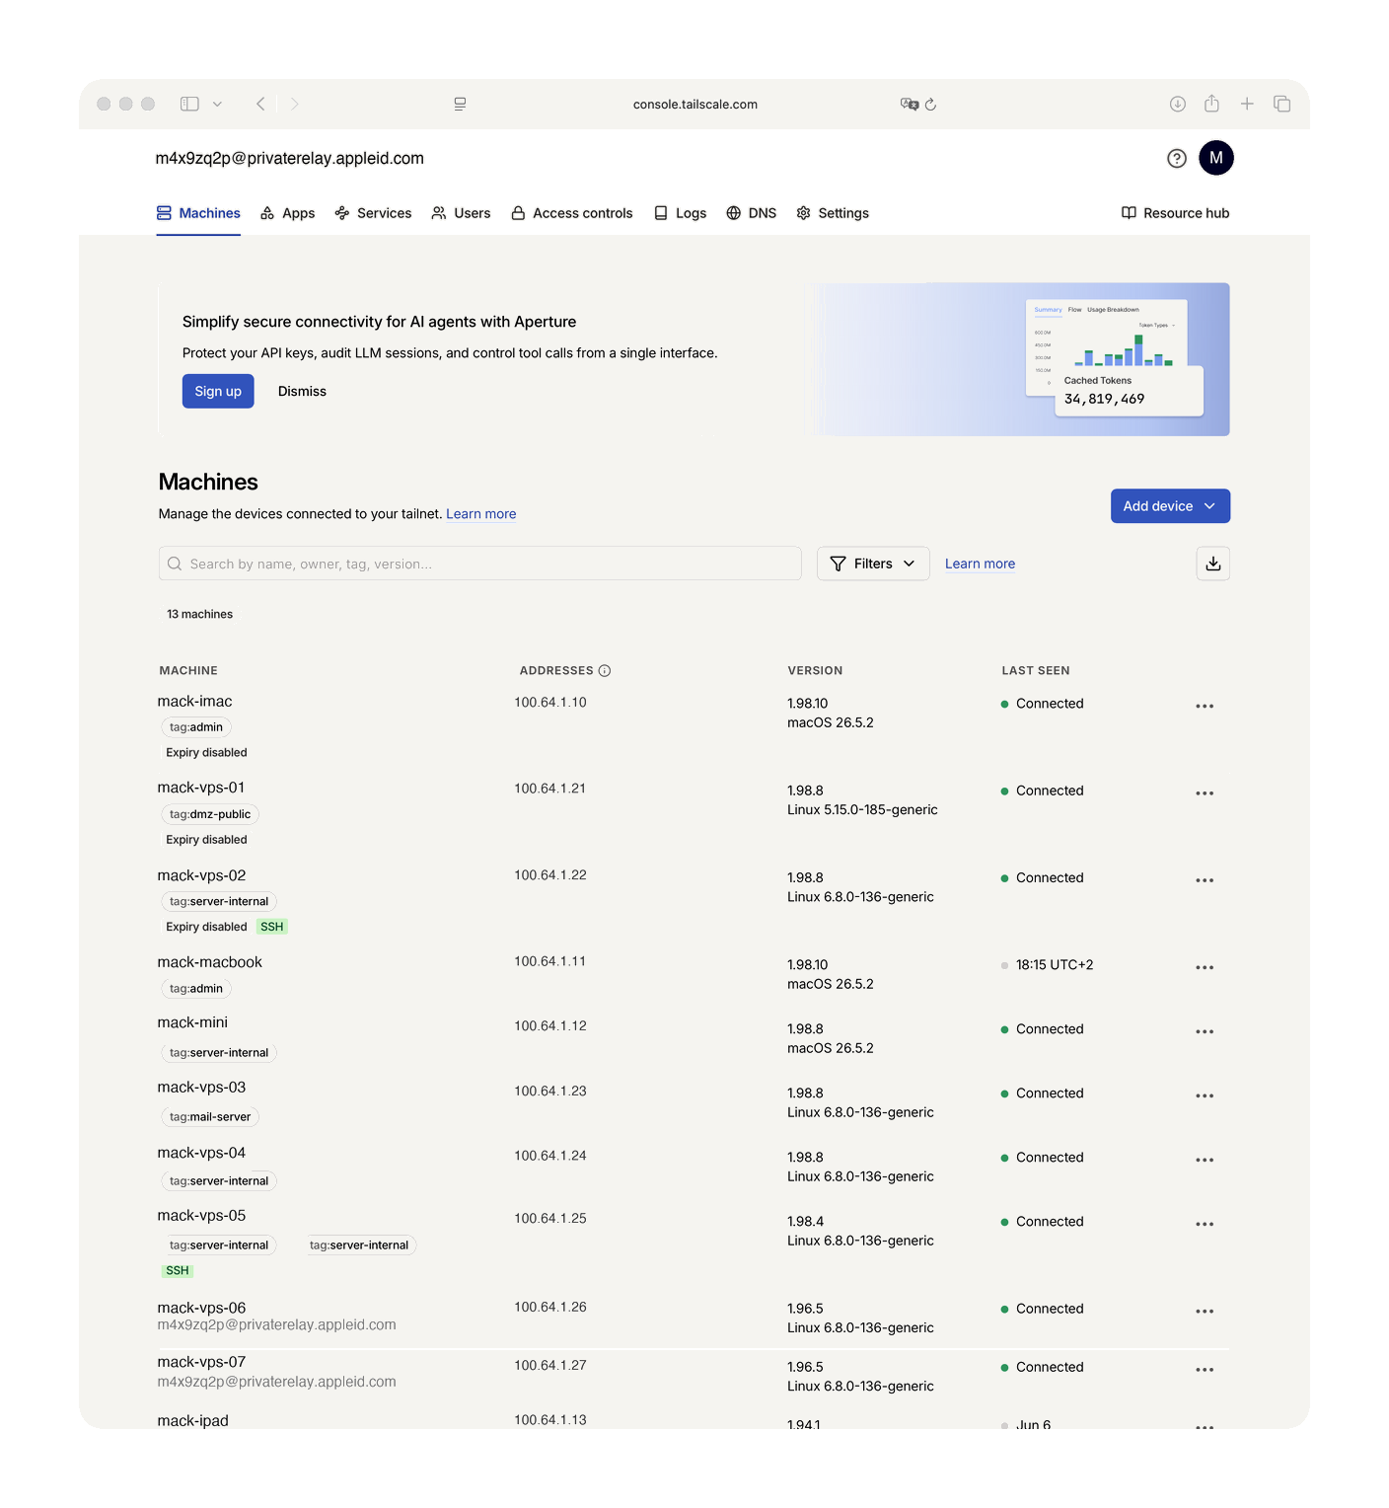This screenshot has width=1389, height=1508.
Task: Click SSH badge on mack-vps-02
Action: 272,927
